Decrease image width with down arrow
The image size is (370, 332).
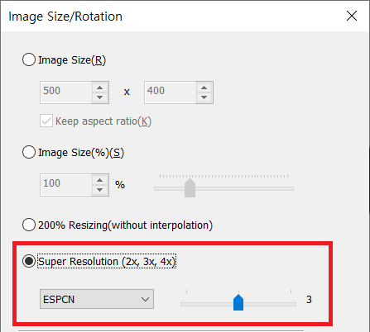pos(100,97)
